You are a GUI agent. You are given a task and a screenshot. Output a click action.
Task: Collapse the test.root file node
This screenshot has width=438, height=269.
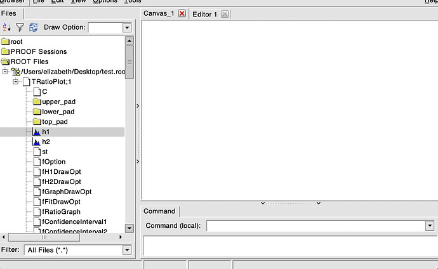[x=5, y=72]
